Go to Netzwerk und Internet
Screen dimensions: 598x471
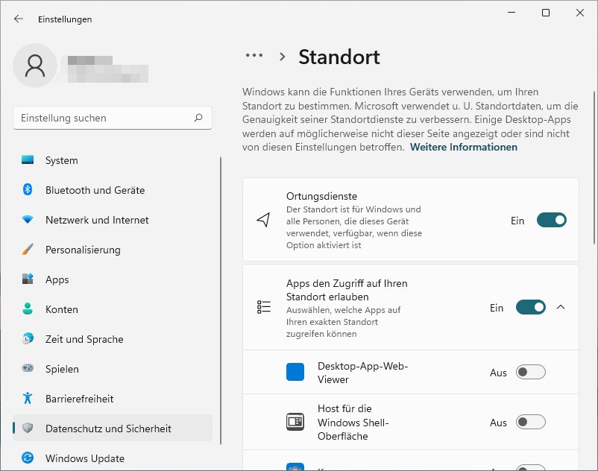113,220
